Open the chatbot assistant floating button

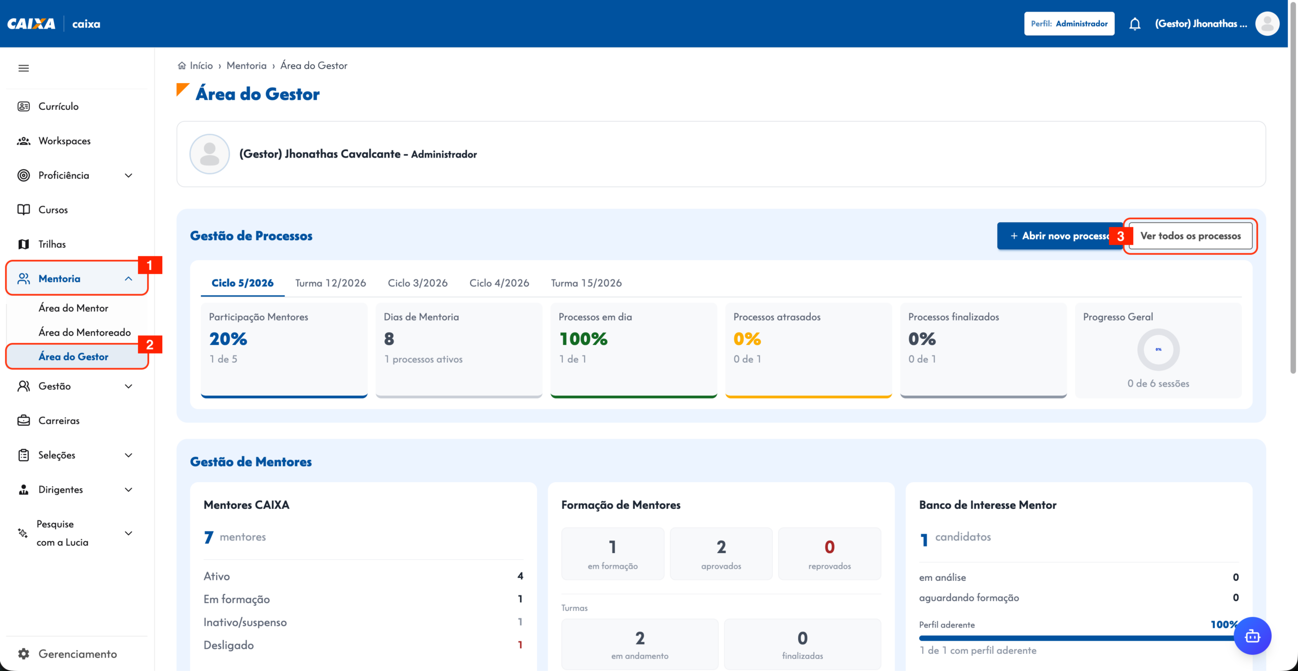1252,636
